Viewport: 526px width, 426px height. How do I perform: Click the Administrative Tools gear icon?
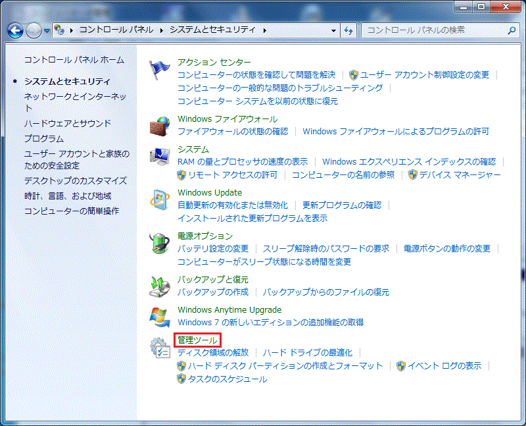[x=160, y=348]
